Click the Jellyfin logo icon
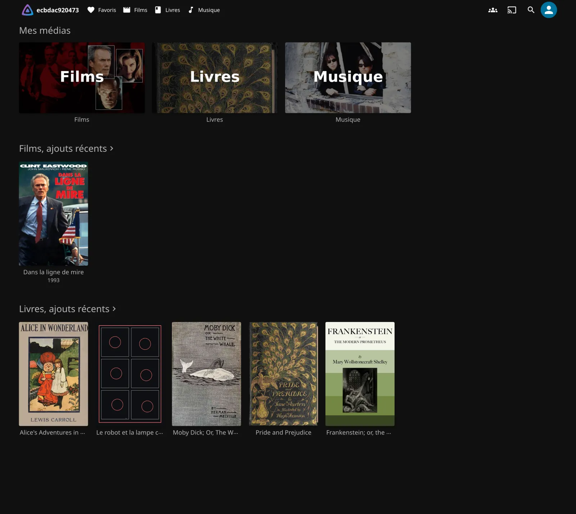The image size is (576, 514). point(27,10)
